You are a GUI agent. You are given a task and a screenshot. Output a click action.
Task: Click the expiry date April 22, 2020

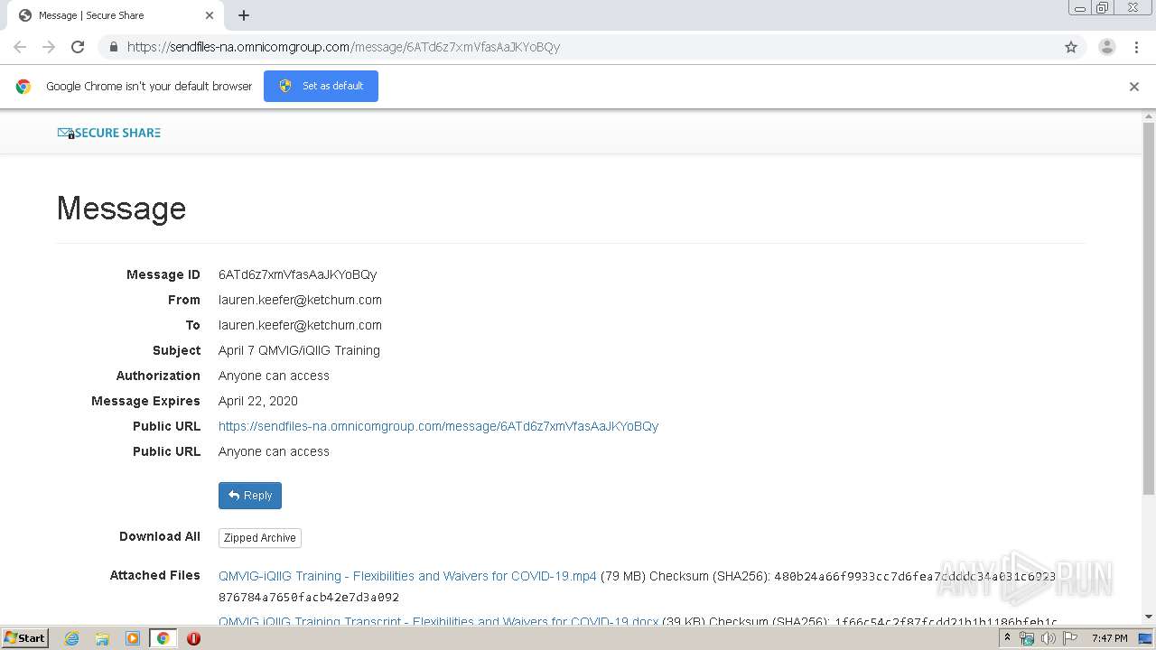(x=258, y=401)
